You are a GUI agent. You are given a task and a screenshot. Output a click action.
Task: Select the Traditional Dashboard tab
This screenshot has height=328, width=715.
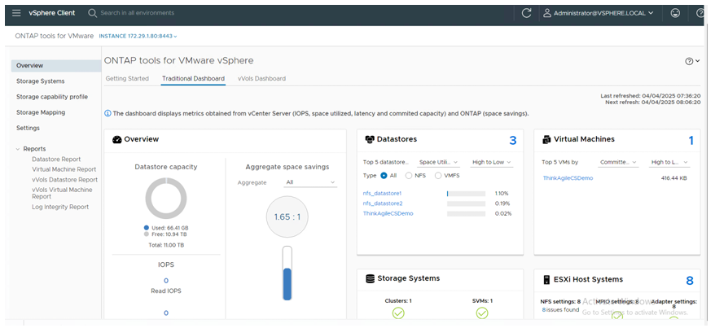tap(193, 78)
